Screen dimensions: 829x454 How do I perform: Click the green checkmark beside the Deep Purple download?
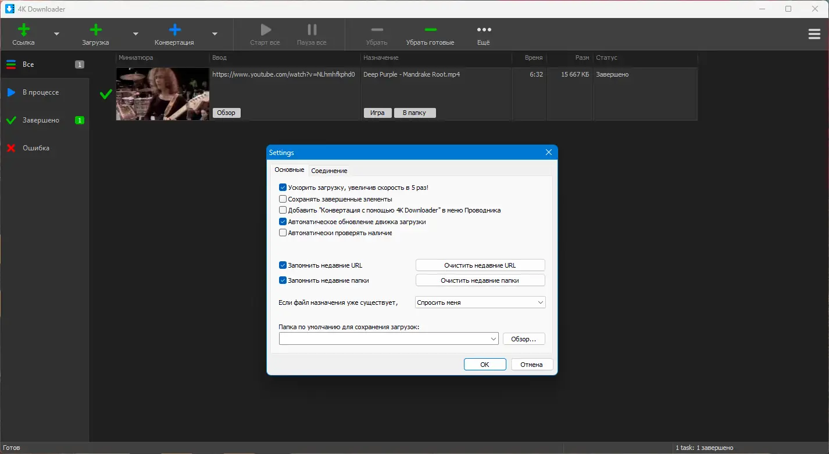[x=106, y=94]
